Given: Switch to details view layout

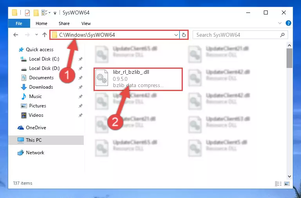Looking at the screenshot, I should tap(278, 184).
